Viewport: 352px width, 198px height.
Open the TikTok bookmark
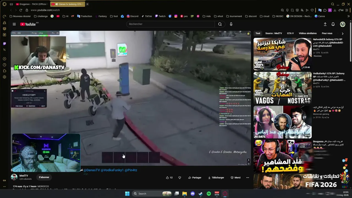[147, 16]
